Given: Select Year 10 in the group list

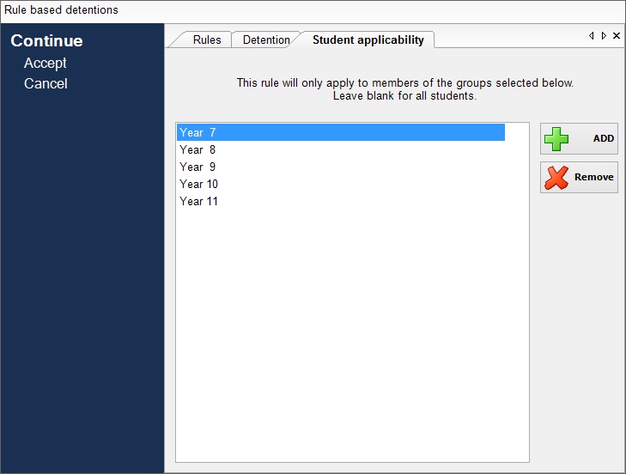Looking at the screenshot, I should coord(341,184).
